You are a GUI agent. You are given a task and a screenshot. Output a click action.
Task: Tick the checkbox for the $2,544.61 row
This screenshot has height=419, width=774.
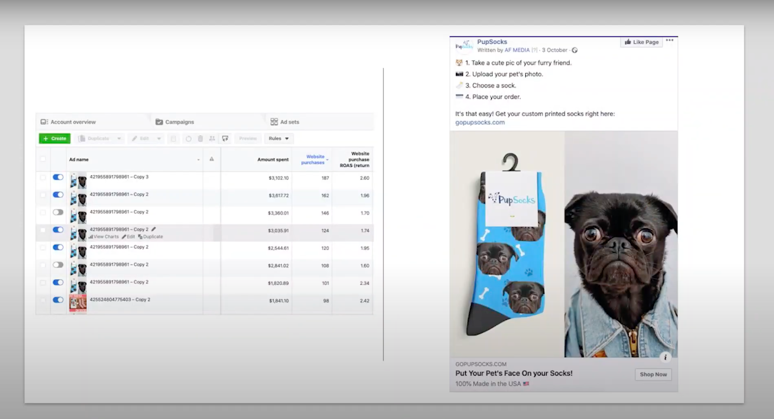click(43, 247)
